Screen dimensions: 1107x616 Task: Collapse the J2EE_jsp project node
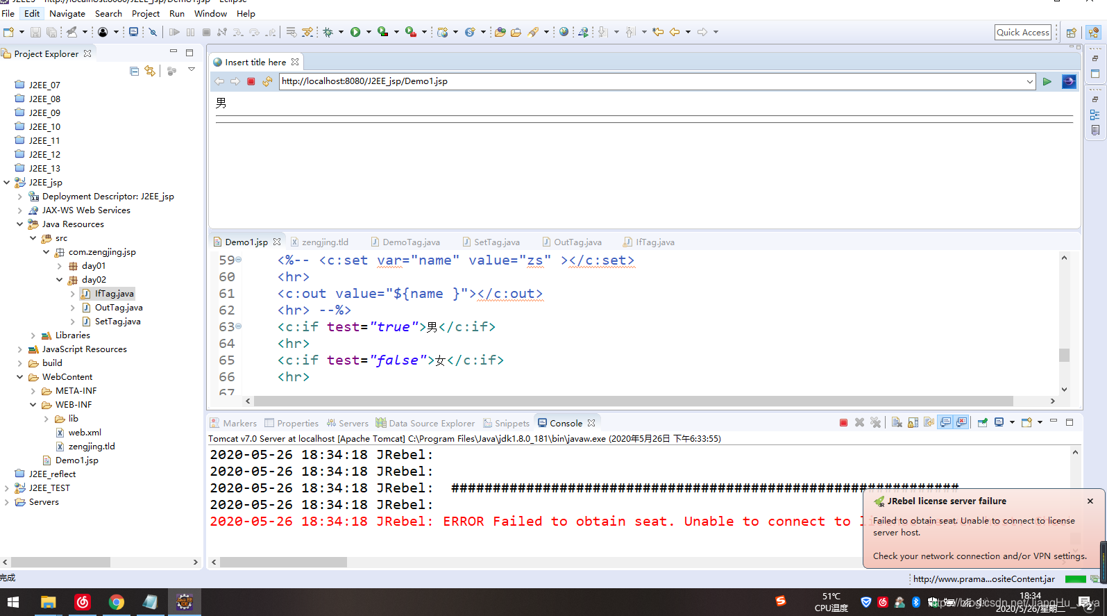pos(7,183)
